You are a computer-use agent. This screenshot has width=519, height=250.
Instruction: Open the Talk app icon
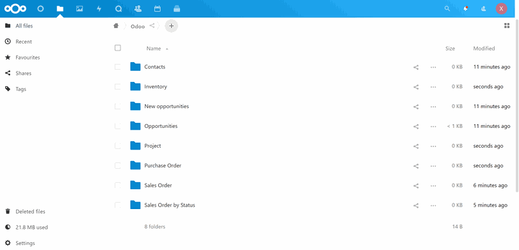[119, 9]
